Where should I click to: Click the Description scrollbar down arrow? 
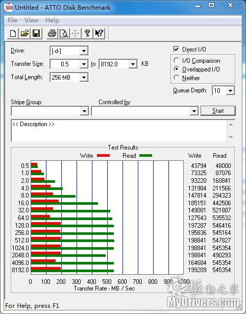(231, 137)
